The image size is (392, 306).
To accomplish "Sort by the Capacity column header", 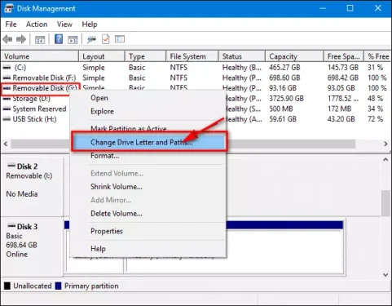I will pos(294,56).
